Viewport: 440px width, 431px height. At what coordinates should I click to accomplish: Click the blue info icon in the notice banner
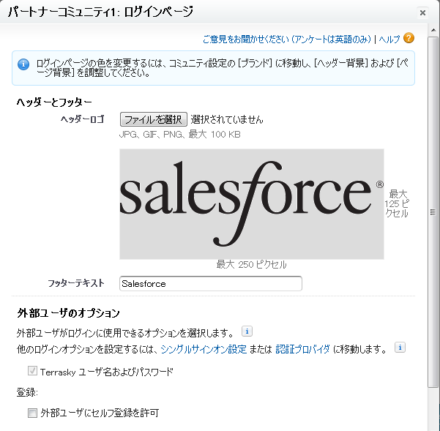tap(23, 64)
